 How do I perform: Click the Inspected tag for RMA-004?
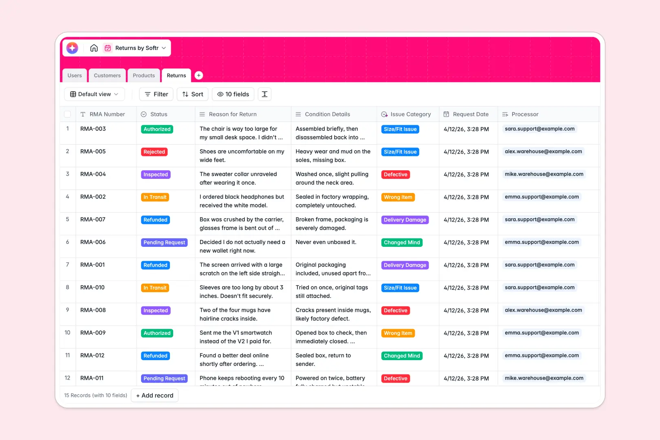click(156, 174)
